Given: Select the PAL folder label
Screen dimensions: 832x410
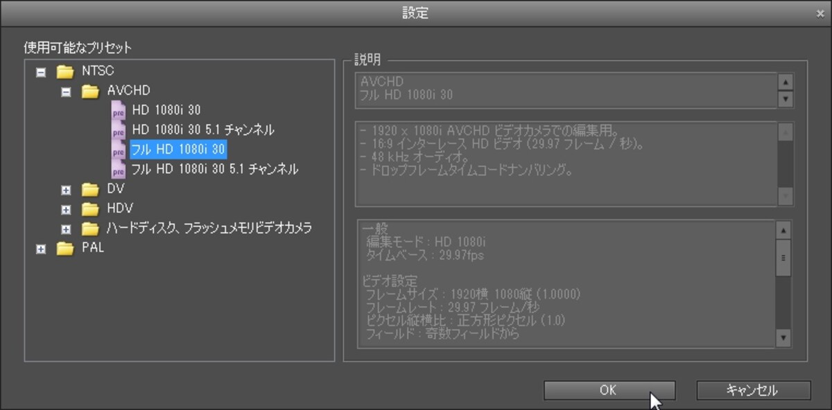Looking at the screenshot, I should (x=93, y=247).
